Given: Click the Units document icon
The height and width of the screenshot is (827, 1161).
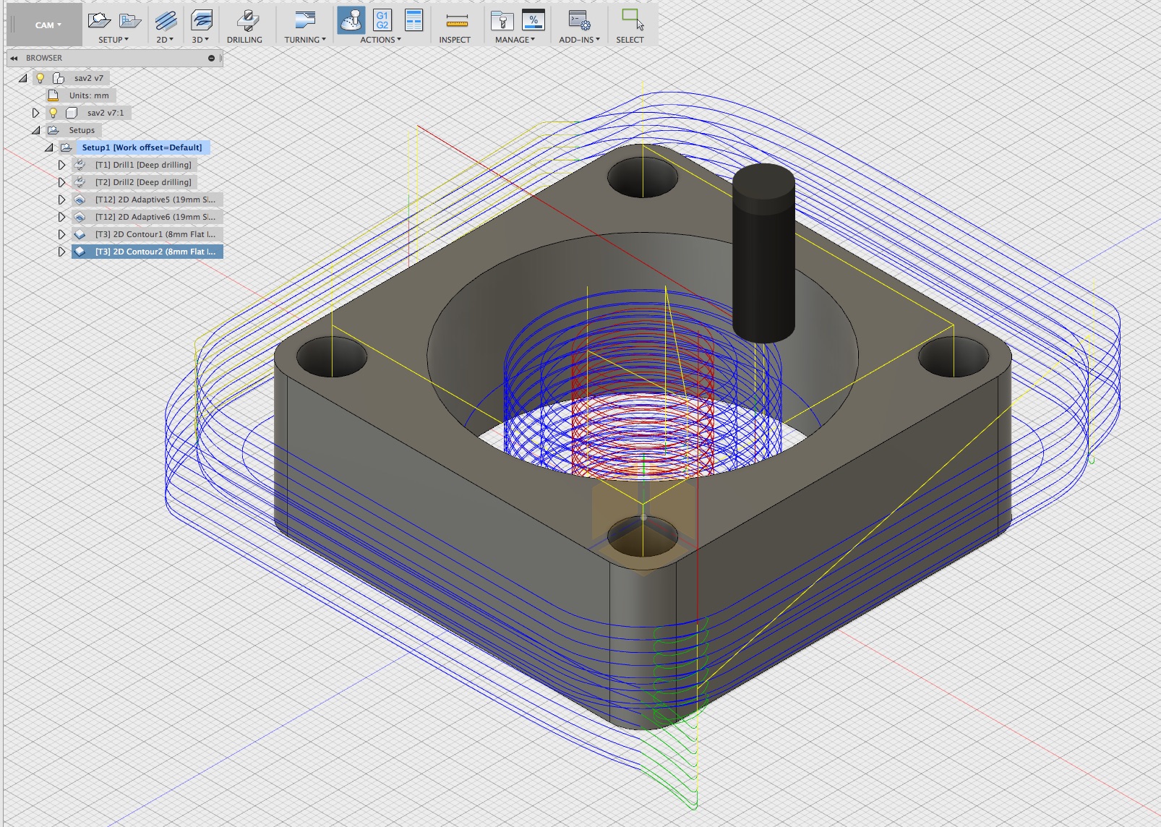Looking at the screenshot, I should 53,95.
